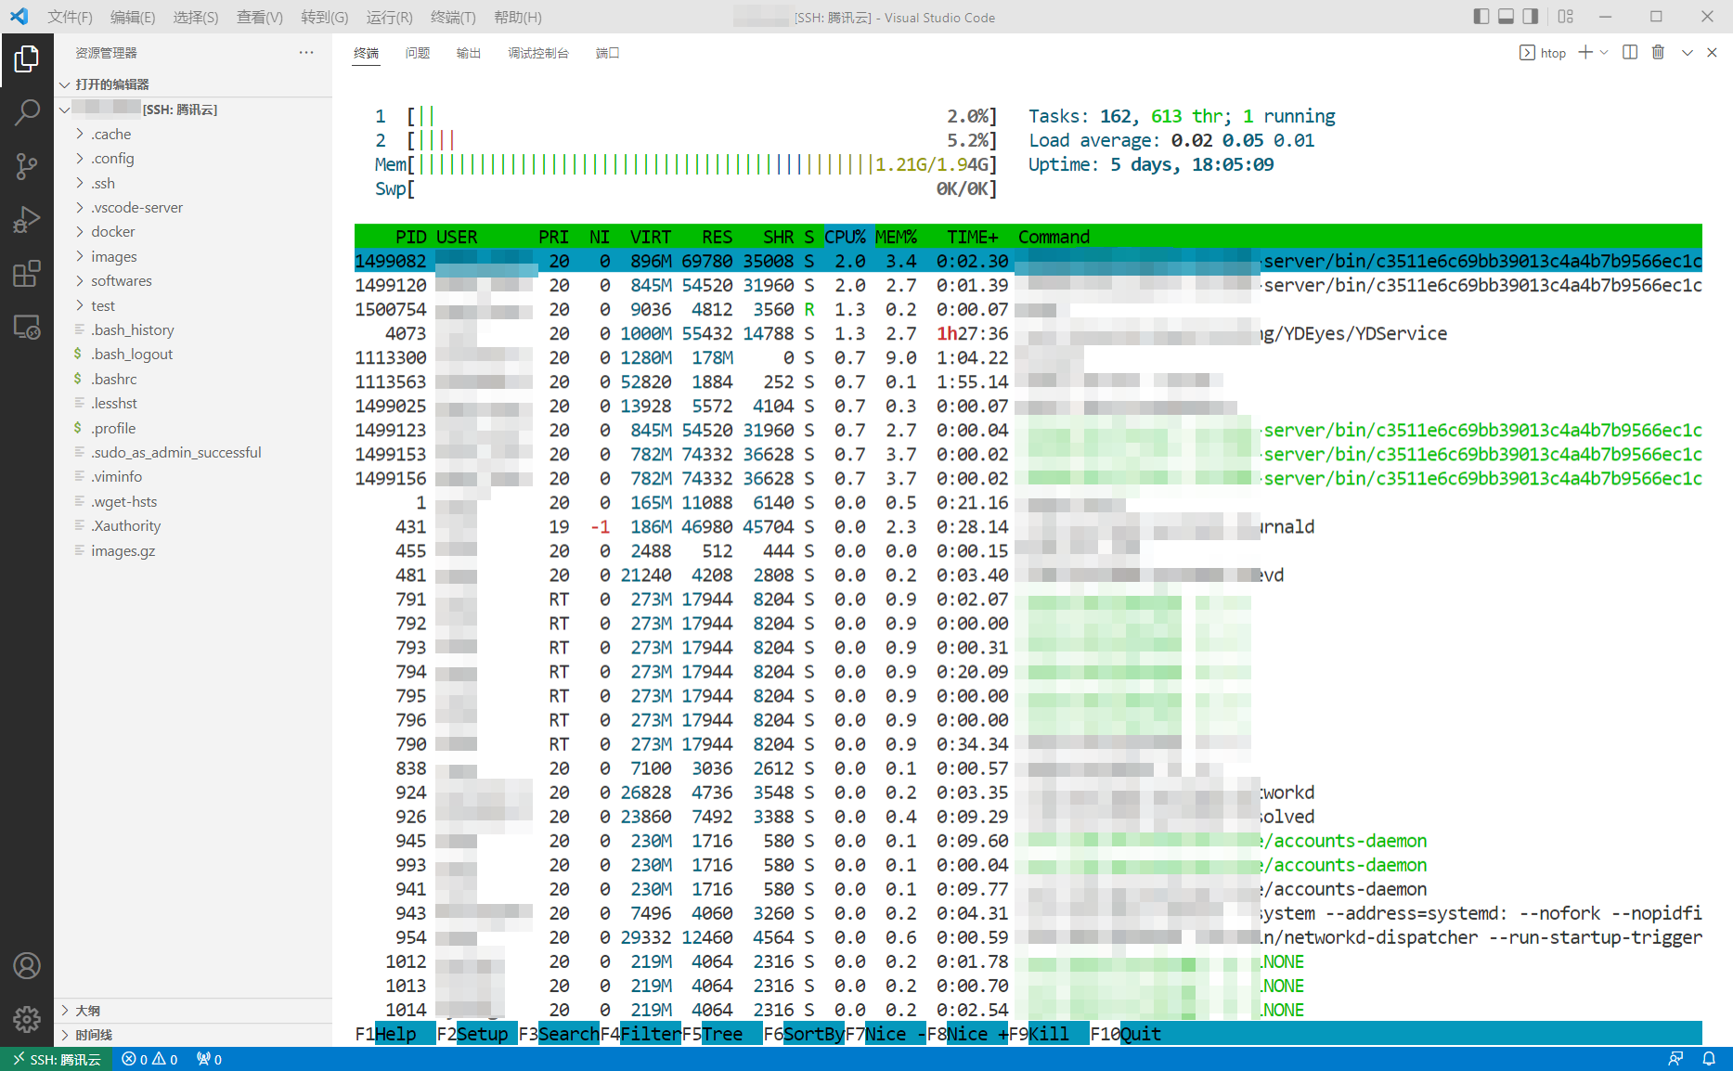Open the 运行(R) menu
1733x1071 pixels.
(x=389, y=17)
